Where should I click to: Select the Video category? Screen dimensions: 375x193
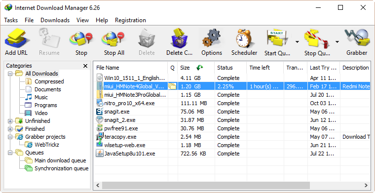click(x=41, y=113)
